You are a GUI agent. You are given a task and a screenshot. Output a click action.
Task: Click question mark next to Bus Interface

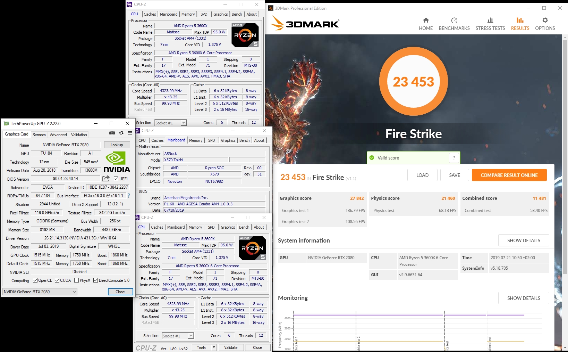(x=129, y=196)
